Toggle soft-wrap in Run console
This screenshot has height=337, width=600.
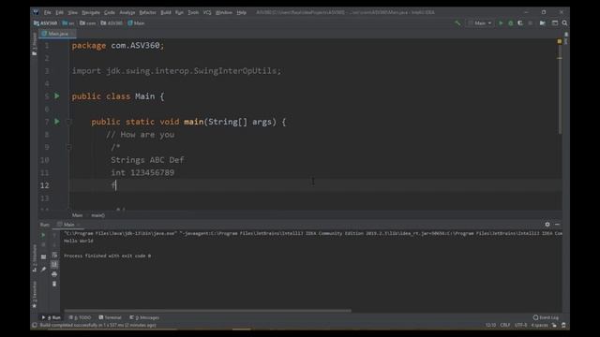[54, 255]
